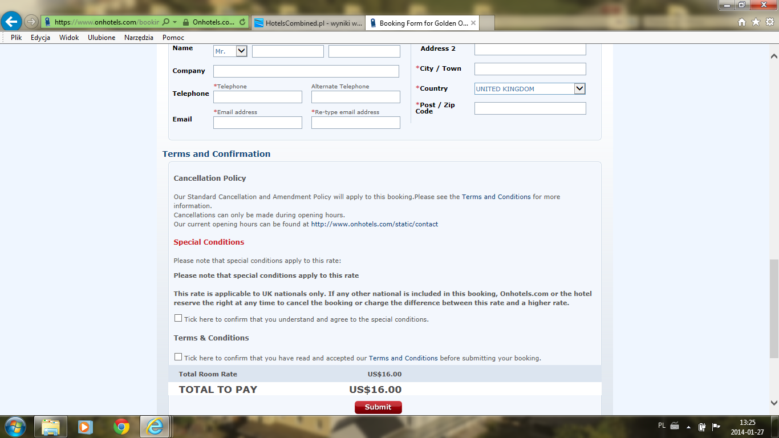The width and height of the screenshot is (779, 438).
Task: Open the Widok menu
Action: pos(69,38)
